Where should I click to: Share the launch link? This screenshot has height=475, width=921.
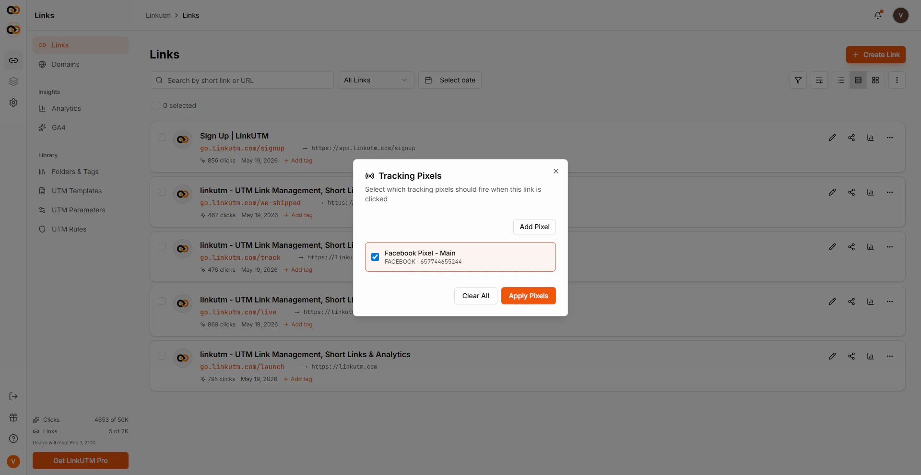pos(851,356)
